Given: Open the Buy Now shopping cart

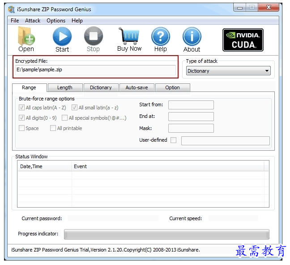Looking at the screenshot, I should [129, 39].
